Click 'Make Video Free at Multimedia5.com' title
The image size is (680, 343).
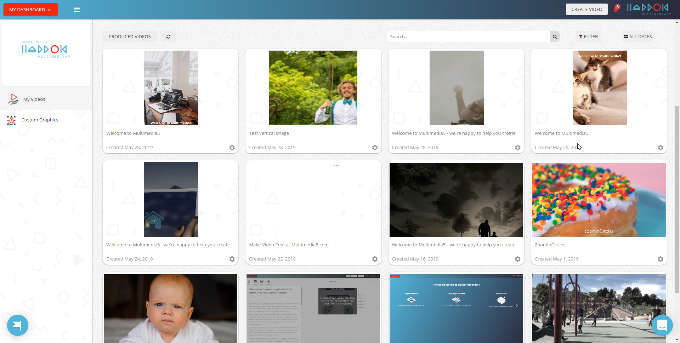pos(289,245)
